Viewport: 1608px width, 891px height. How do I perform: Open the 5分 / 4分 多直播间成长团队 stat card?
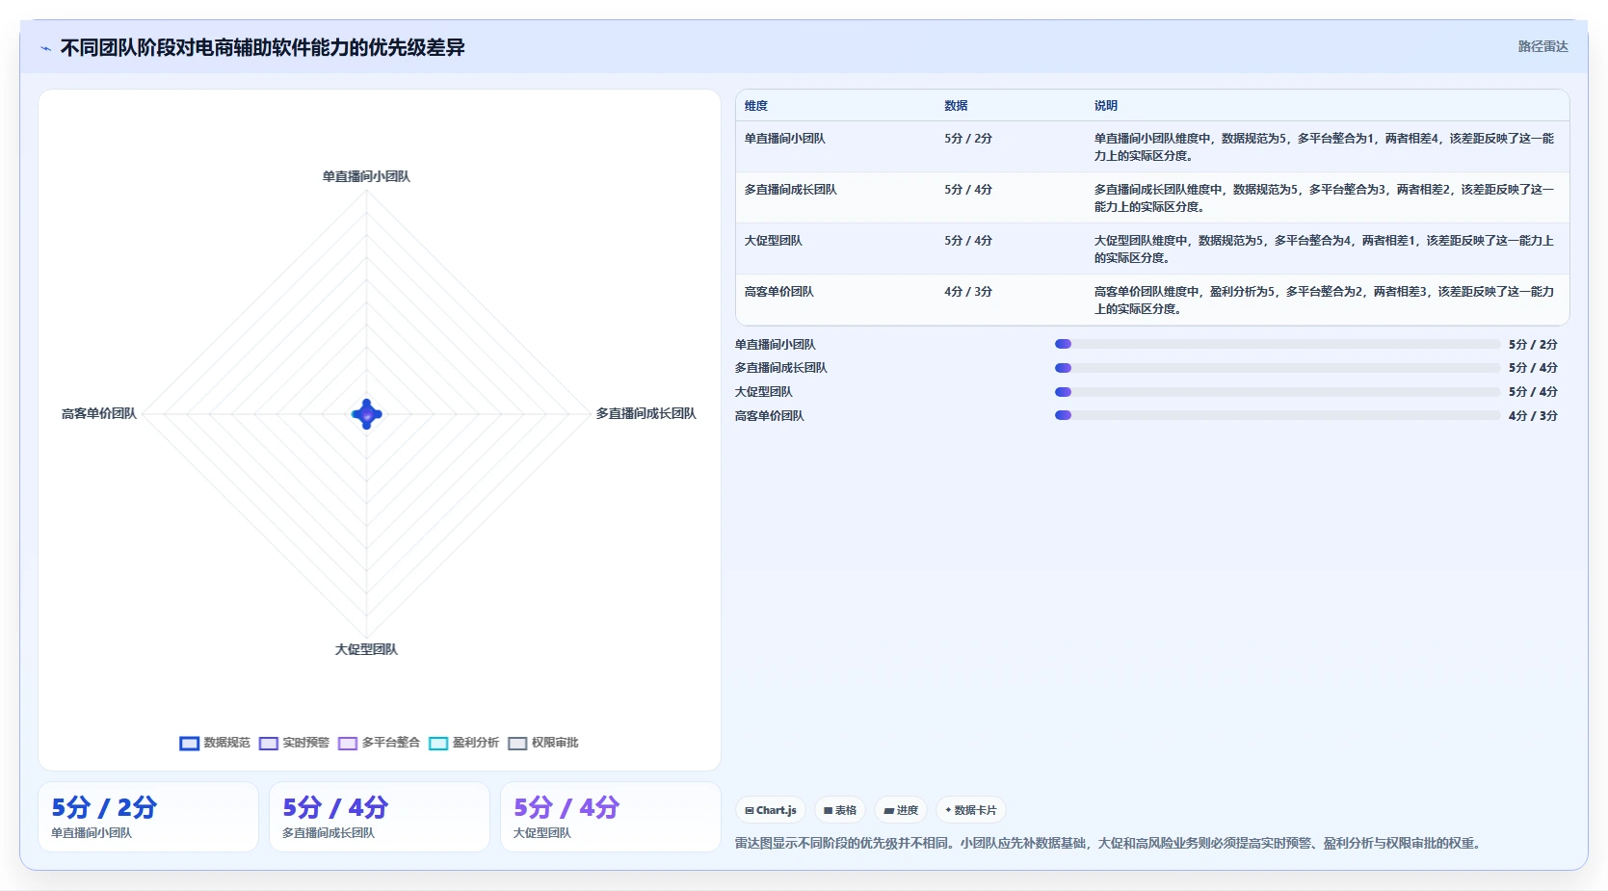click(x=380, y=817)
